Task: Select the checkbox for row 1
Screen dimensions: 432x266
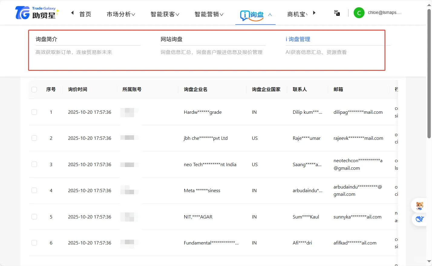Action: pos(34,112)
